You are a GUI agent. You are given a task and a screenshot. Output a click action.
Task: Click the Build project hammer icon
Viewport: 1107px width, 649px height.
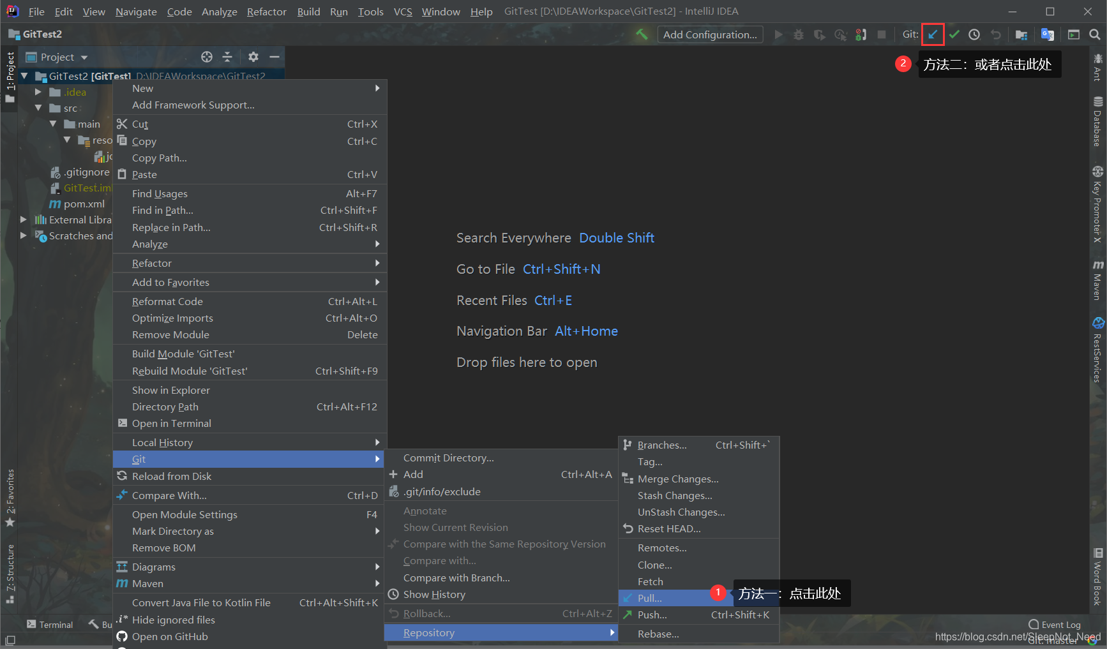tap(642, 34)
